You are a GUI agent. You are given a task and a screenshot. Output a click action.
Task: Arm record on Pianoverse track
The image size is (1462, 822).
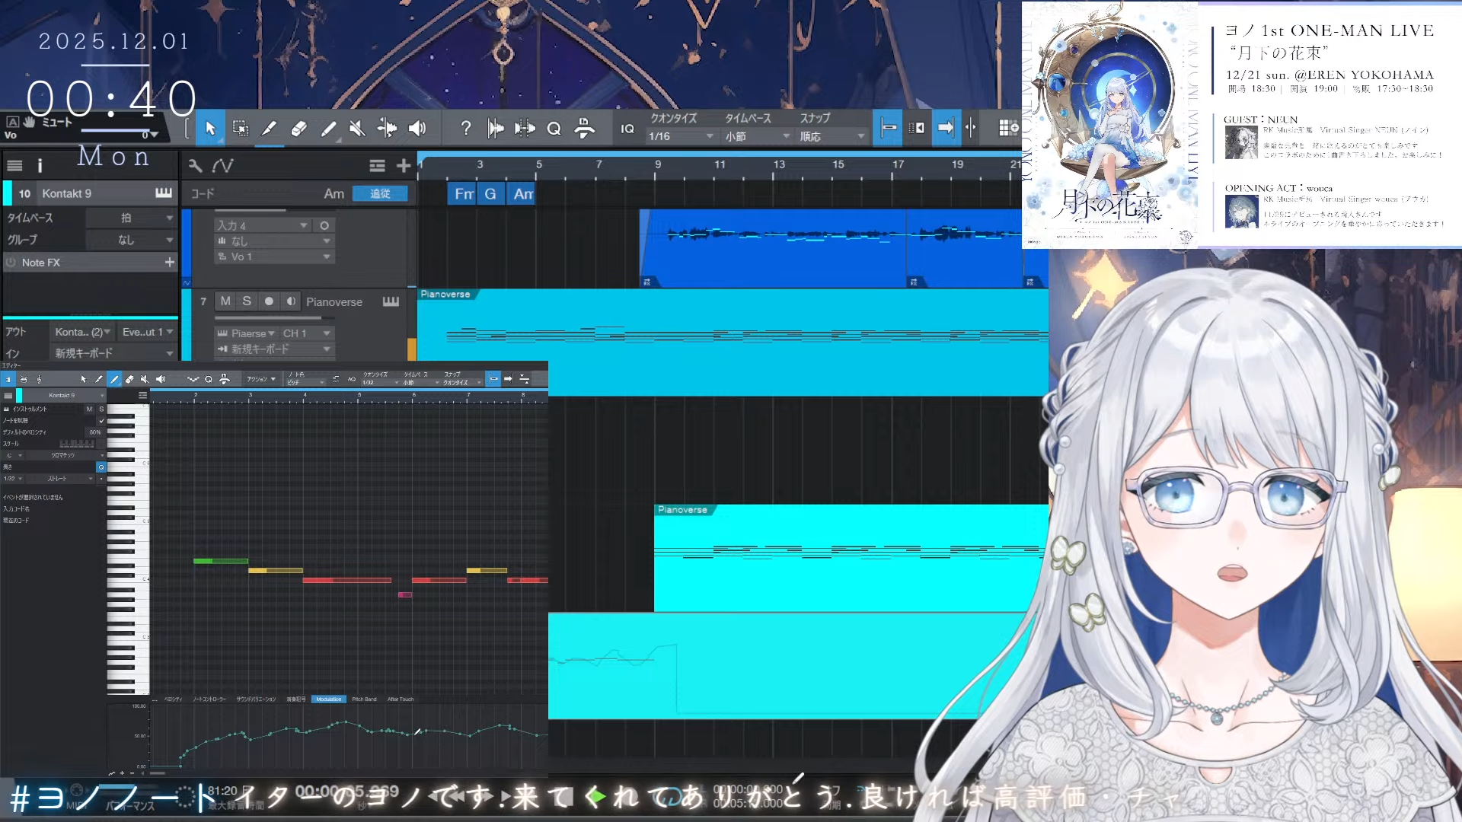point(269,301)
